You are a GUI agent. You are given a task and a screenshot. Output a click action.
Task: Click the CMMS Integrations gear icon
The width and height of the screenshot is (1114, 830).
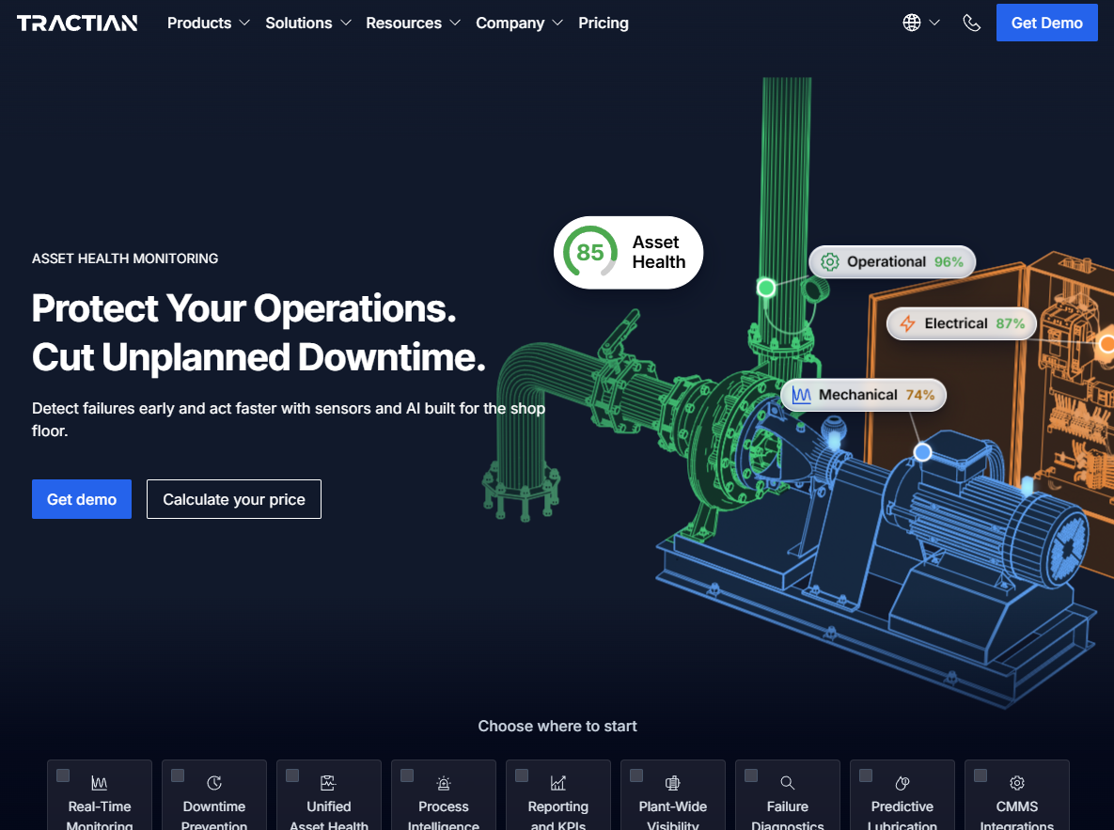(x=1016, y=783)
